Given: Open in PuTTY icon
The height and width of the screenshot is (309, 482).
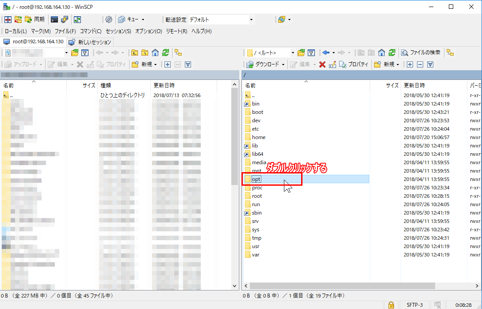Looking at the screenshot, I should [x=65, y=19].
